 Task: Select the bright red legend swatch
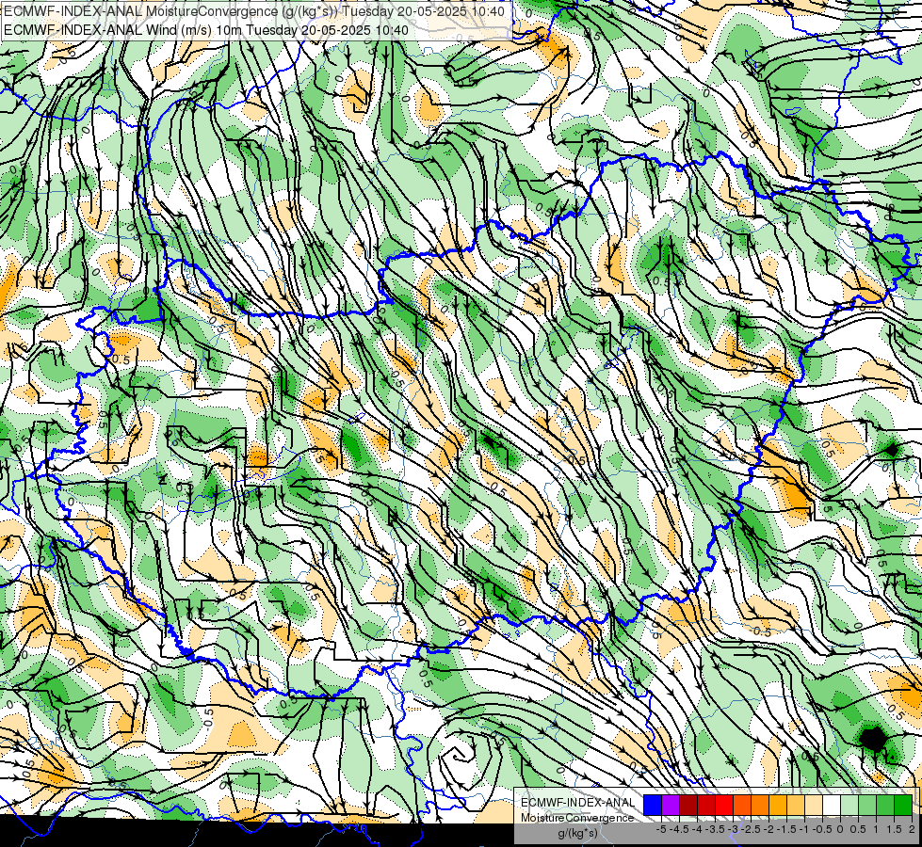tap(724, 805)
